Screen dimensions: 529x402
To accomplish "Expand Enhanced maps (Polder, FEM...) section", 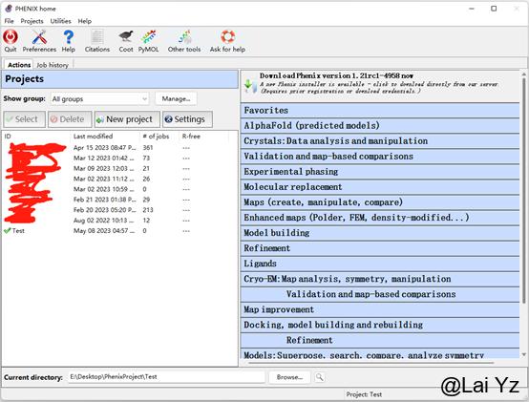I will click(x=380, y=218).
